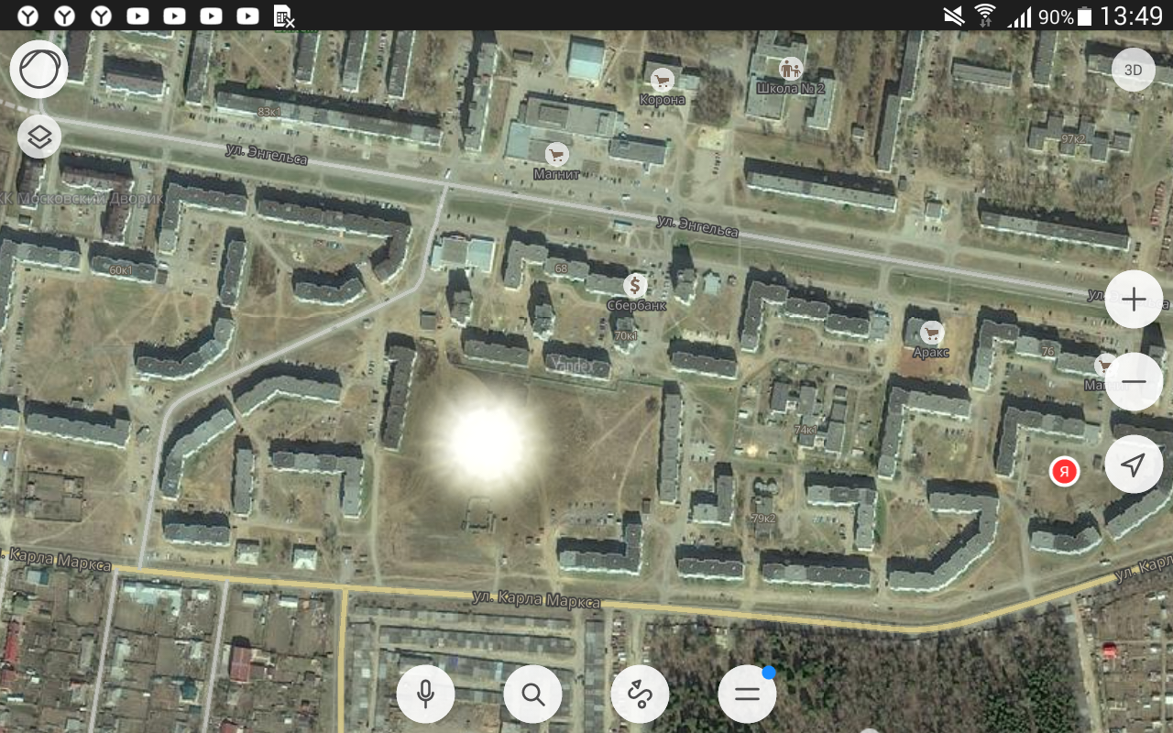The image size is (1173, 733).
Task: Open the main menu button with blue dot
Action: click(x=747, y=694)
